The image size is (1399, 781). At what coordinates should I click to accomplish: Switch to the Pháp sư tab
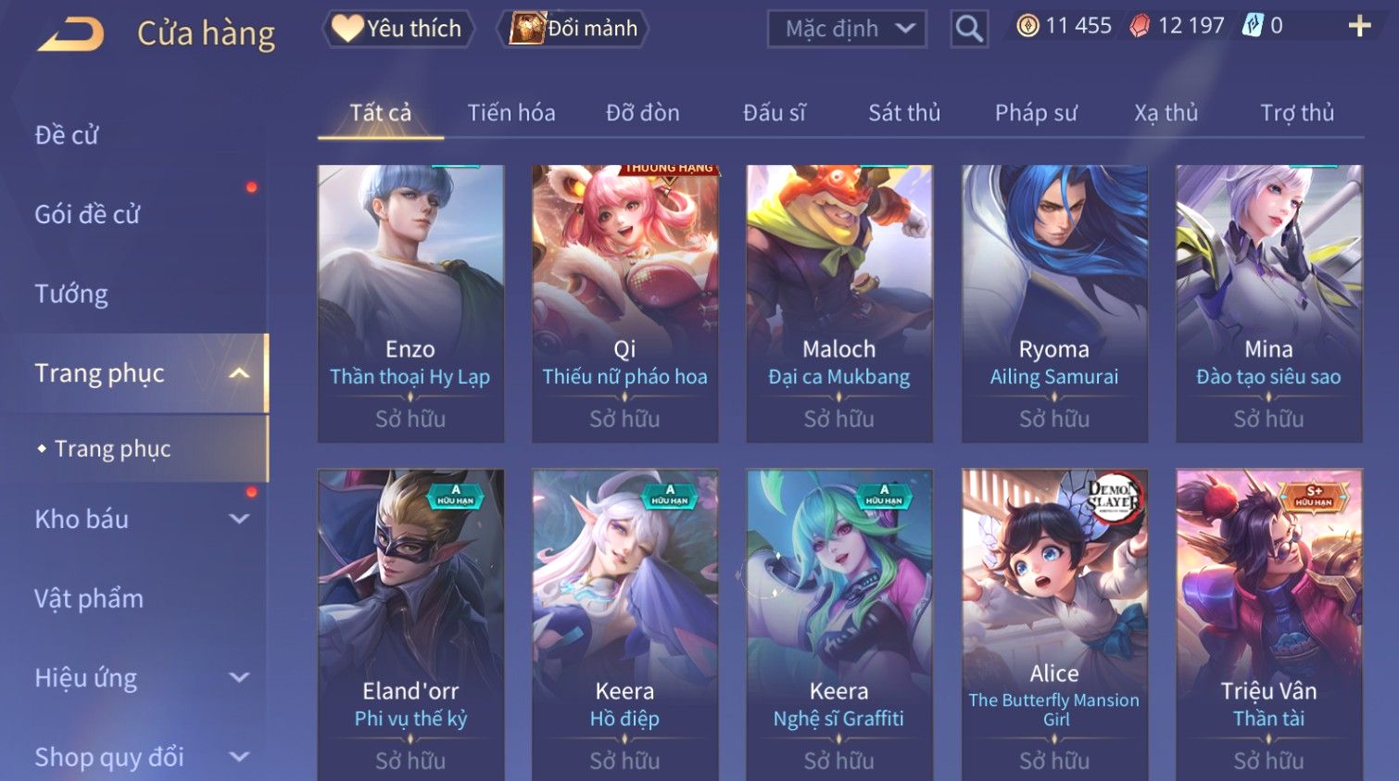(1036, 113)
